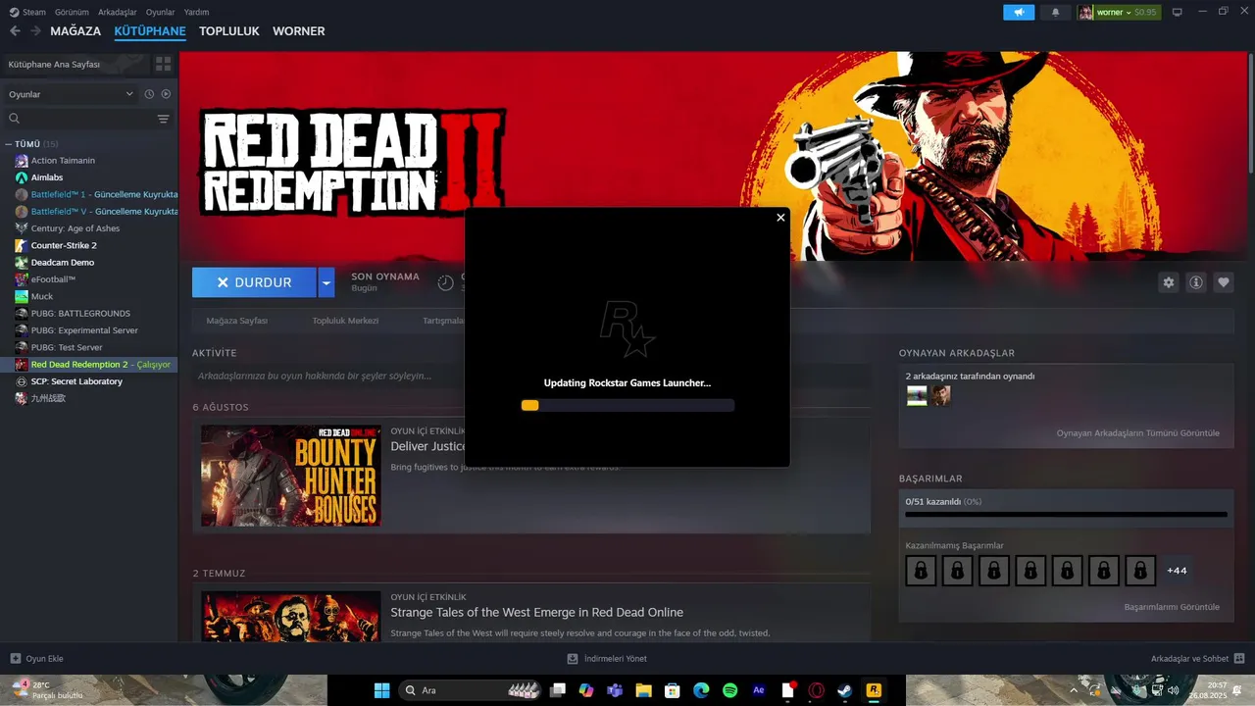
Task: Open the worner account dropdown
Action: tap(1119, 12)
